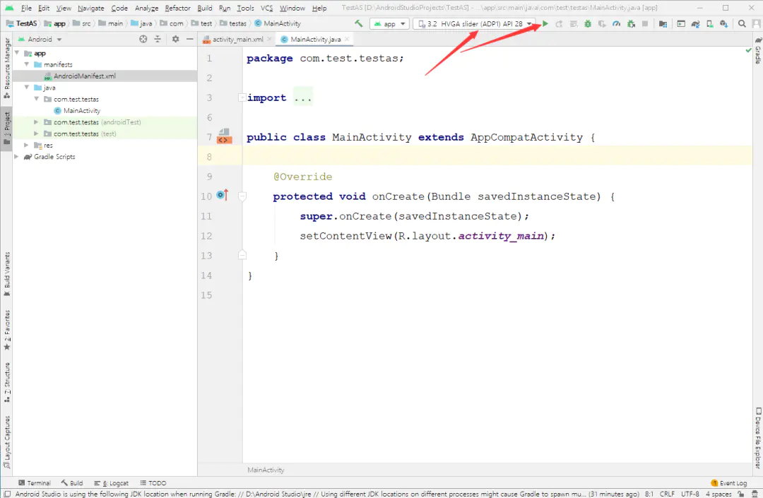Toggle the Build Variants tool window

click(7, 274)
